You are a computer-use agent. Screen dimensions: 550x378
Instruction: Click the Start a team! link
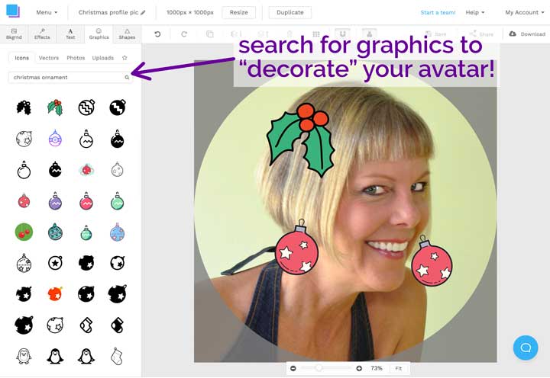pyautogui.click(x=438, y=12)
